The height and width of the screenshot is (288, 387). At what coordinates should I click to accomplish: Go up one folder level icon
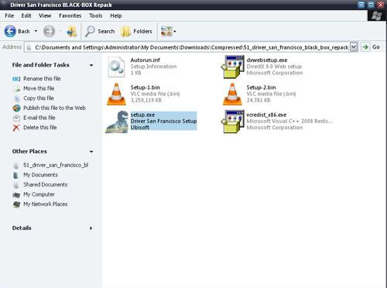(71, 31)
